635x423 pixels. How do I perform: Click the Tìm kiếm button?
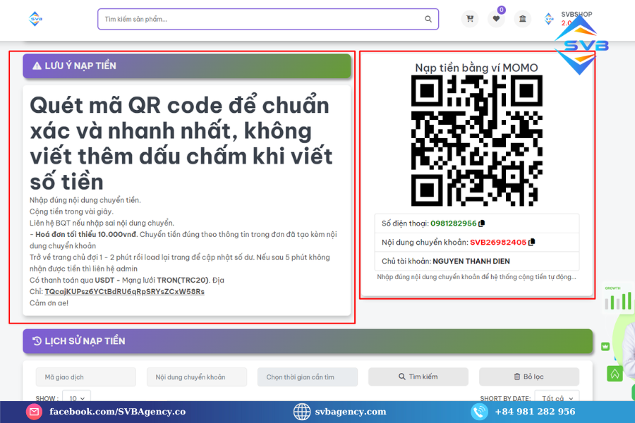418,376
